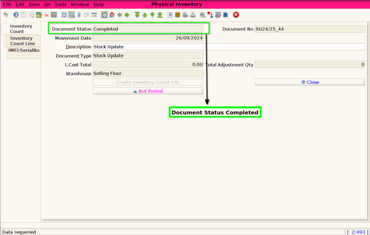This screenshot has height=235, width=370.
Task: Open Help via blue question mark icon
Action: (x=16, y=15)
